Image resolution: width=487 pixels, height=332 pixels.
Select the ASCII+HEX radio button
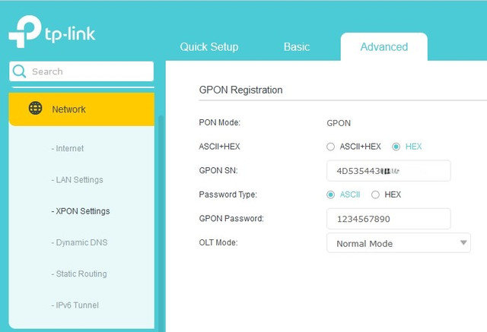pyautogui.click(x=330, y=147)
